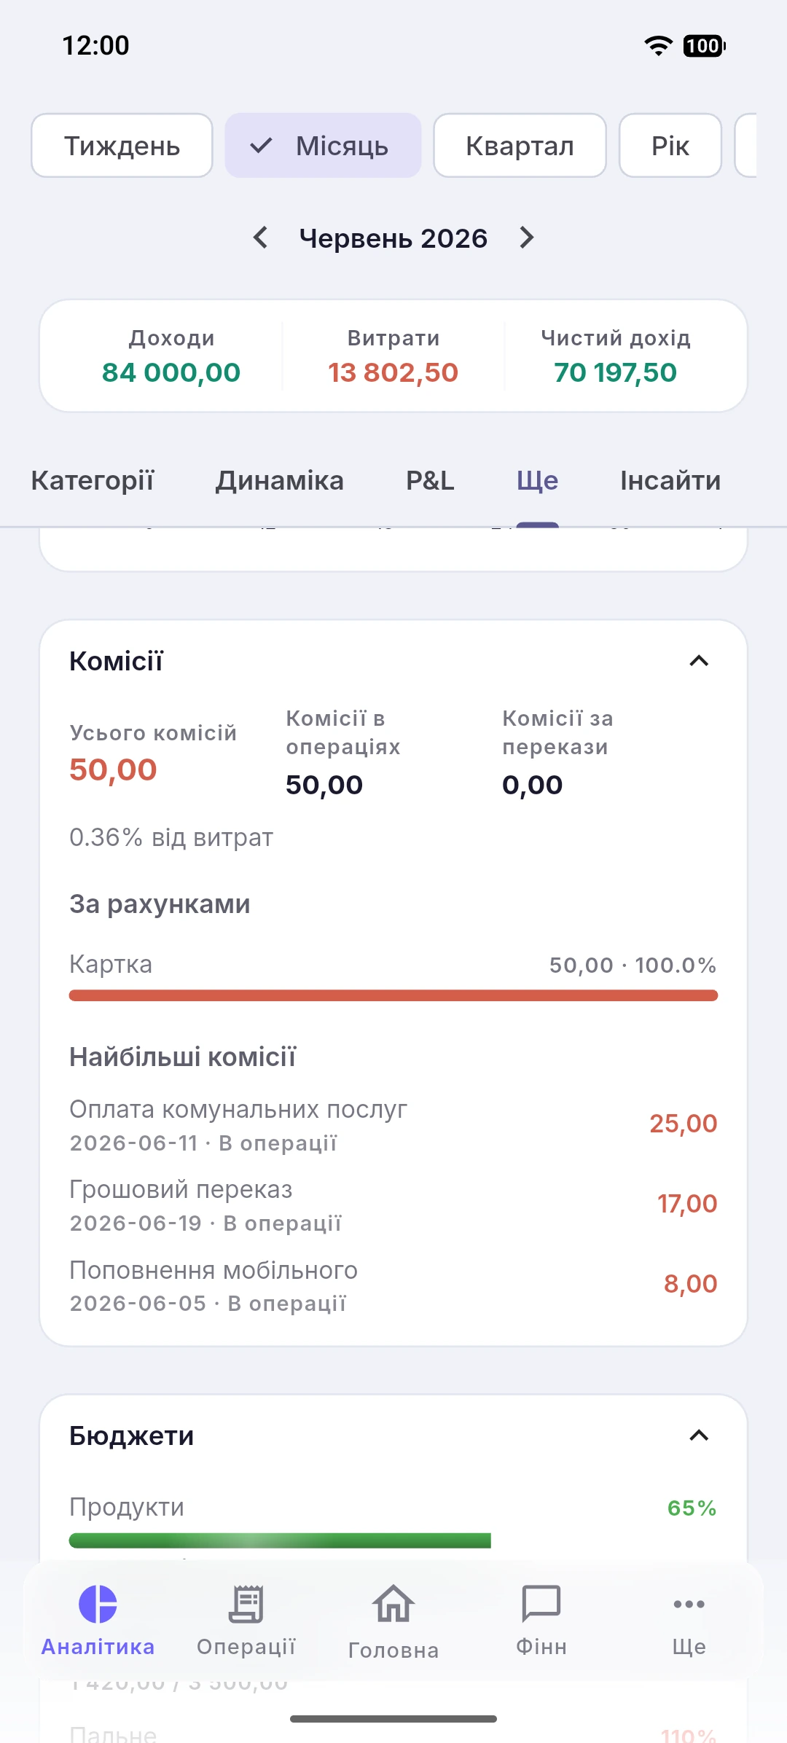Tap the Продукти budget progress bar
The width and height of the screenshot is (787, 1743).
click(x=280, y=1540)
